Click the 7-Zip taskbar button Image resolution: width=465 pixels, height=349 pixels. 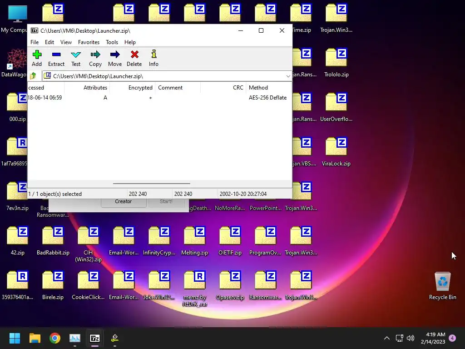[x=95, y=338]
